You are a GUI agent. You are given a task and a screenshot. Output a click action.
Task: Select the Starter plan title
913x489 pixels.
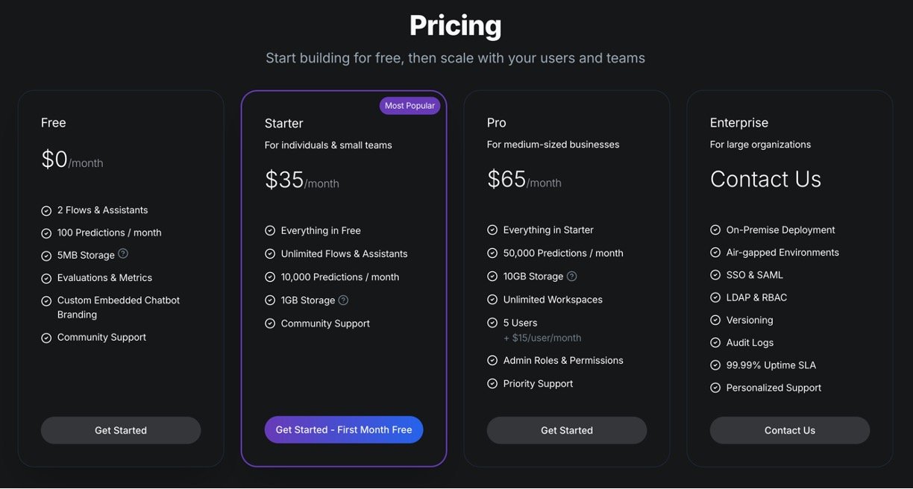click(x=284, y=123)
